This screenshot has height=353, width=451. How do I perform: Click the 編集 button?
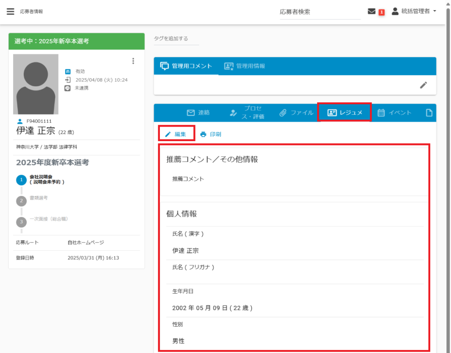176,134
